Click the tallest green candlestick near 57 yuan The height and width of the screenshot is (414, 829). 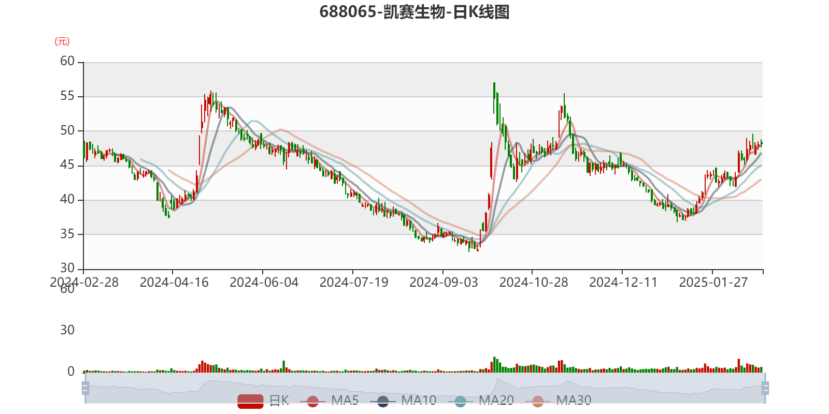(494, 97)
